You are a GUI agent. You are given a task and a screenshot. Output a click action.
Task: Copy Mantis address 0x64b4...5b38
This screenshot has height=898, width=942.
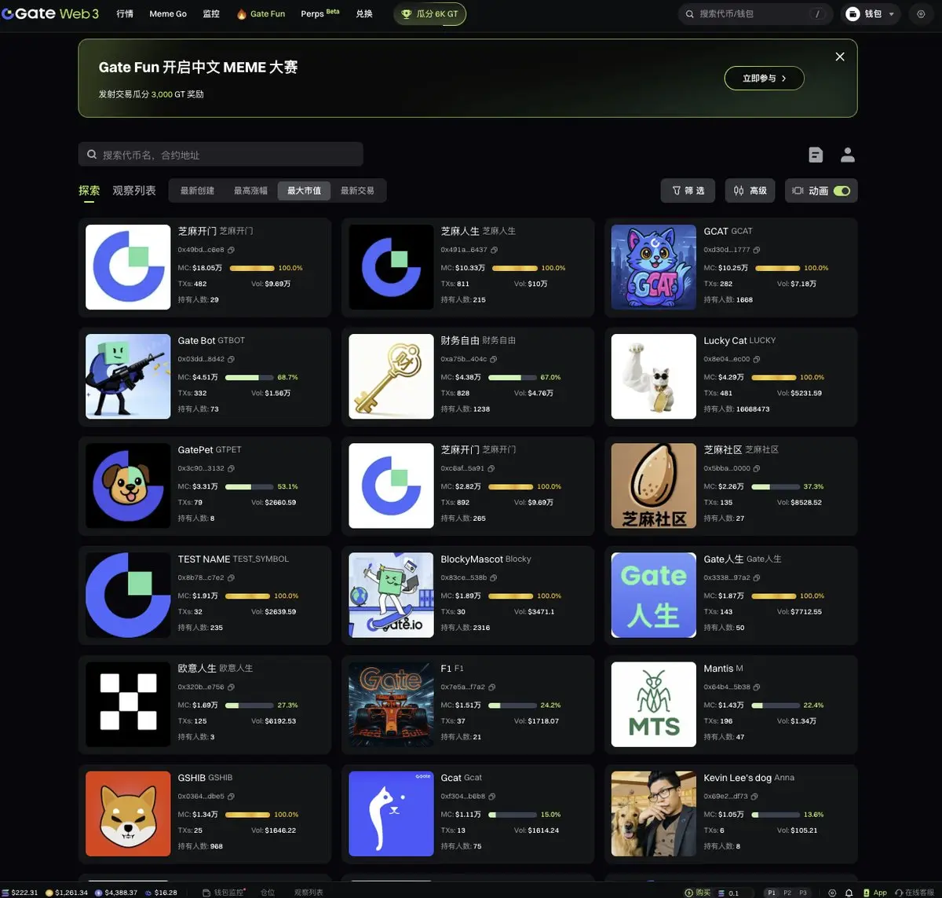(x=757, y=687)
